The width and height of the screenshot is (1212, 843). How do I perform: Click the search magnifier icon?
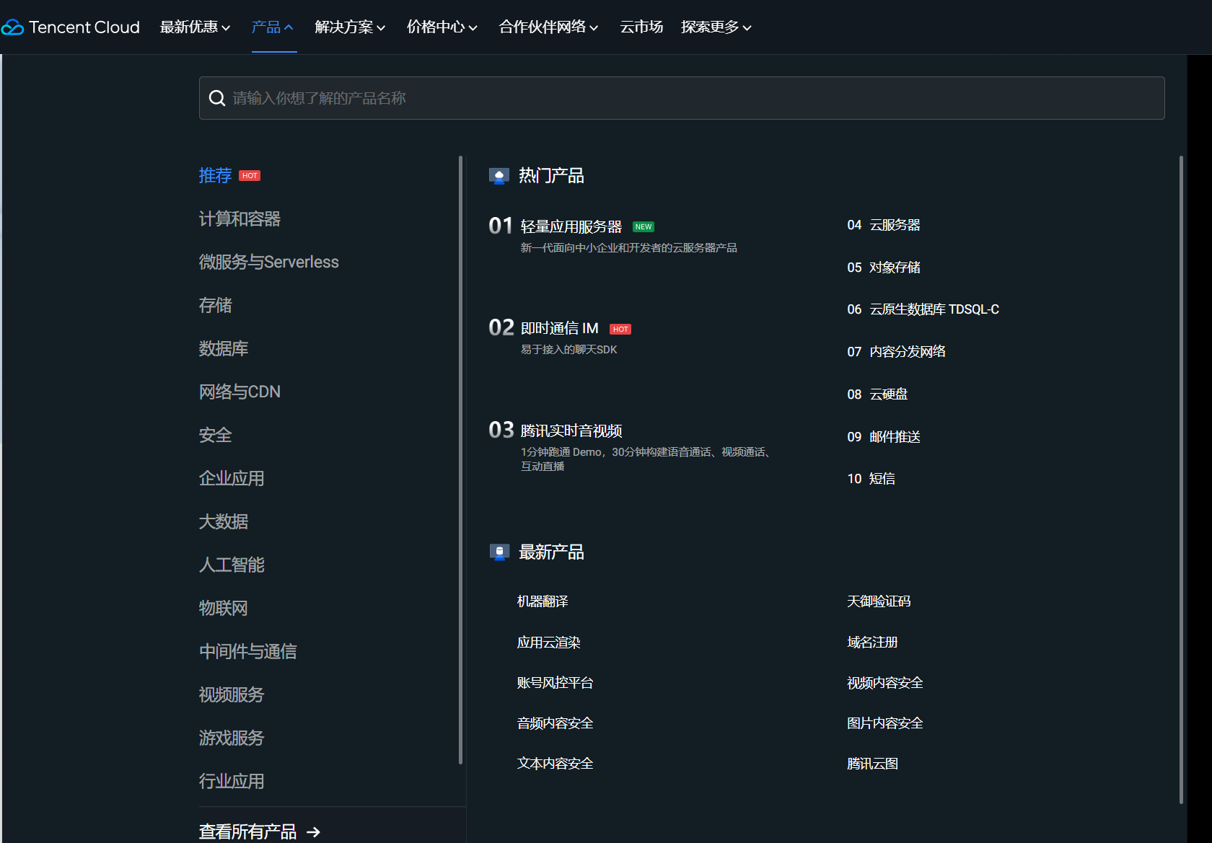(217, 98)
